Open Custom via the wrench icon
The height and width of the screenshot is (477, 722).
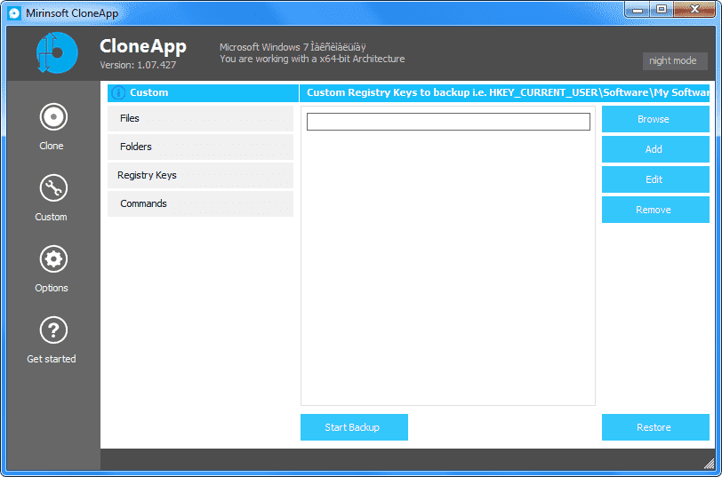(x=53, y=188)
